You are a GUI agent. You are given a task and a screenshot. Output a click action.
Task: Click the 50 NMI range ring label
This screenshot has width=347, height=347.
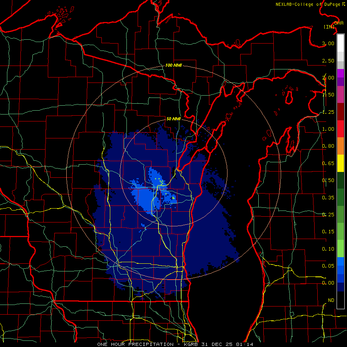tap(173, 119)
